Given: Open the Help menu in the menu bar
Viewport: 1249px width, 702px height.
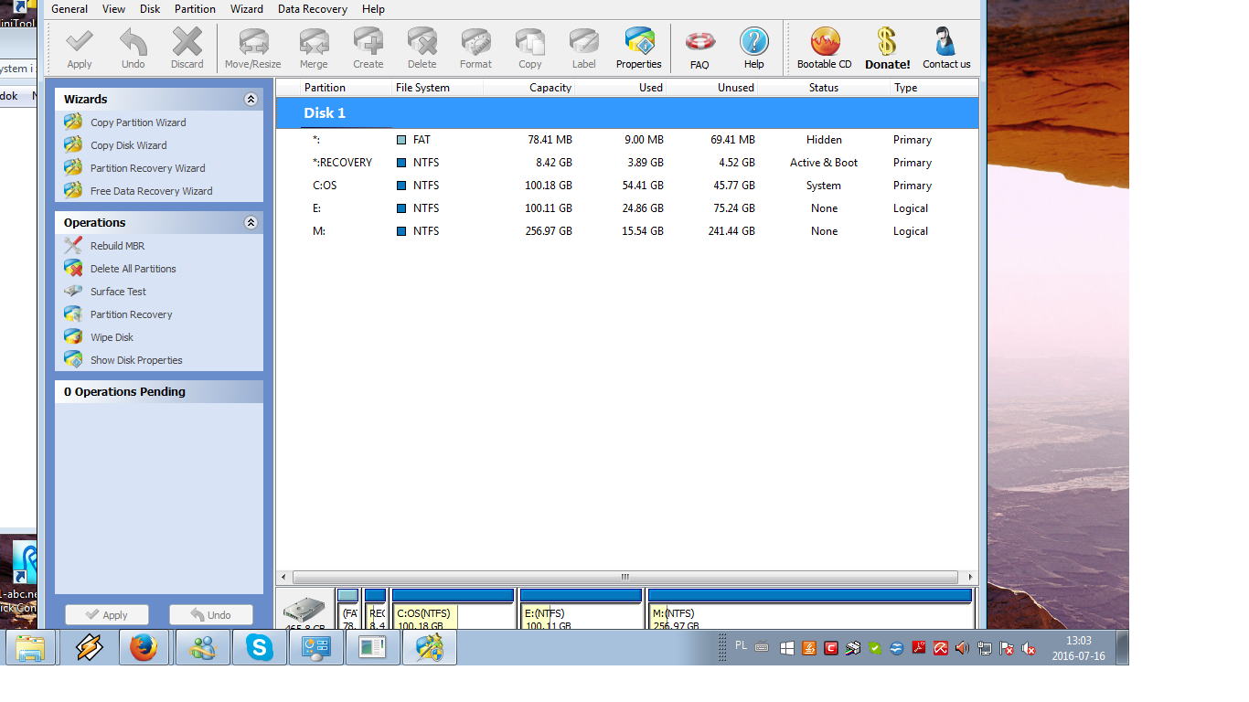Looking at the screenshot, I should click(x=373, y=9).
